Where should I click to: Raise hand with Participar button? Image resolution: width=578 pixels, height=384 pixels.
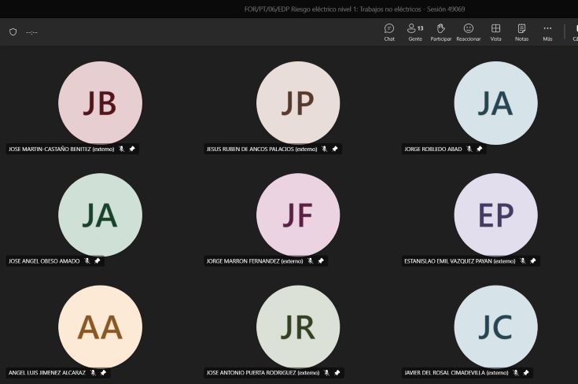click(441, 32)
